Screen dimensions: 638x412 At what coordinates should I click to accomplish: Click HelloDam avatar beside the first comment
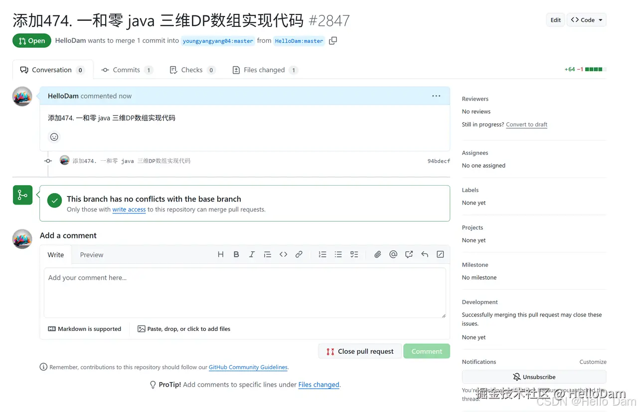[22, 96]
